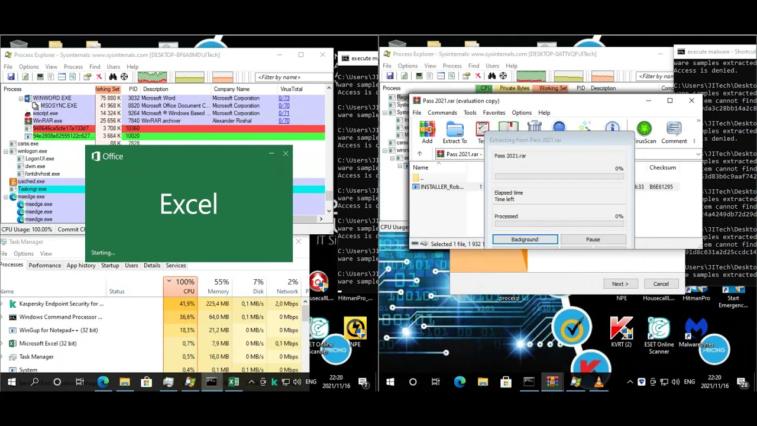This screenshot has width=757, height=426.
Task: Click Save icon in left Process Explorer toolbar
Action: coord(11,77)
